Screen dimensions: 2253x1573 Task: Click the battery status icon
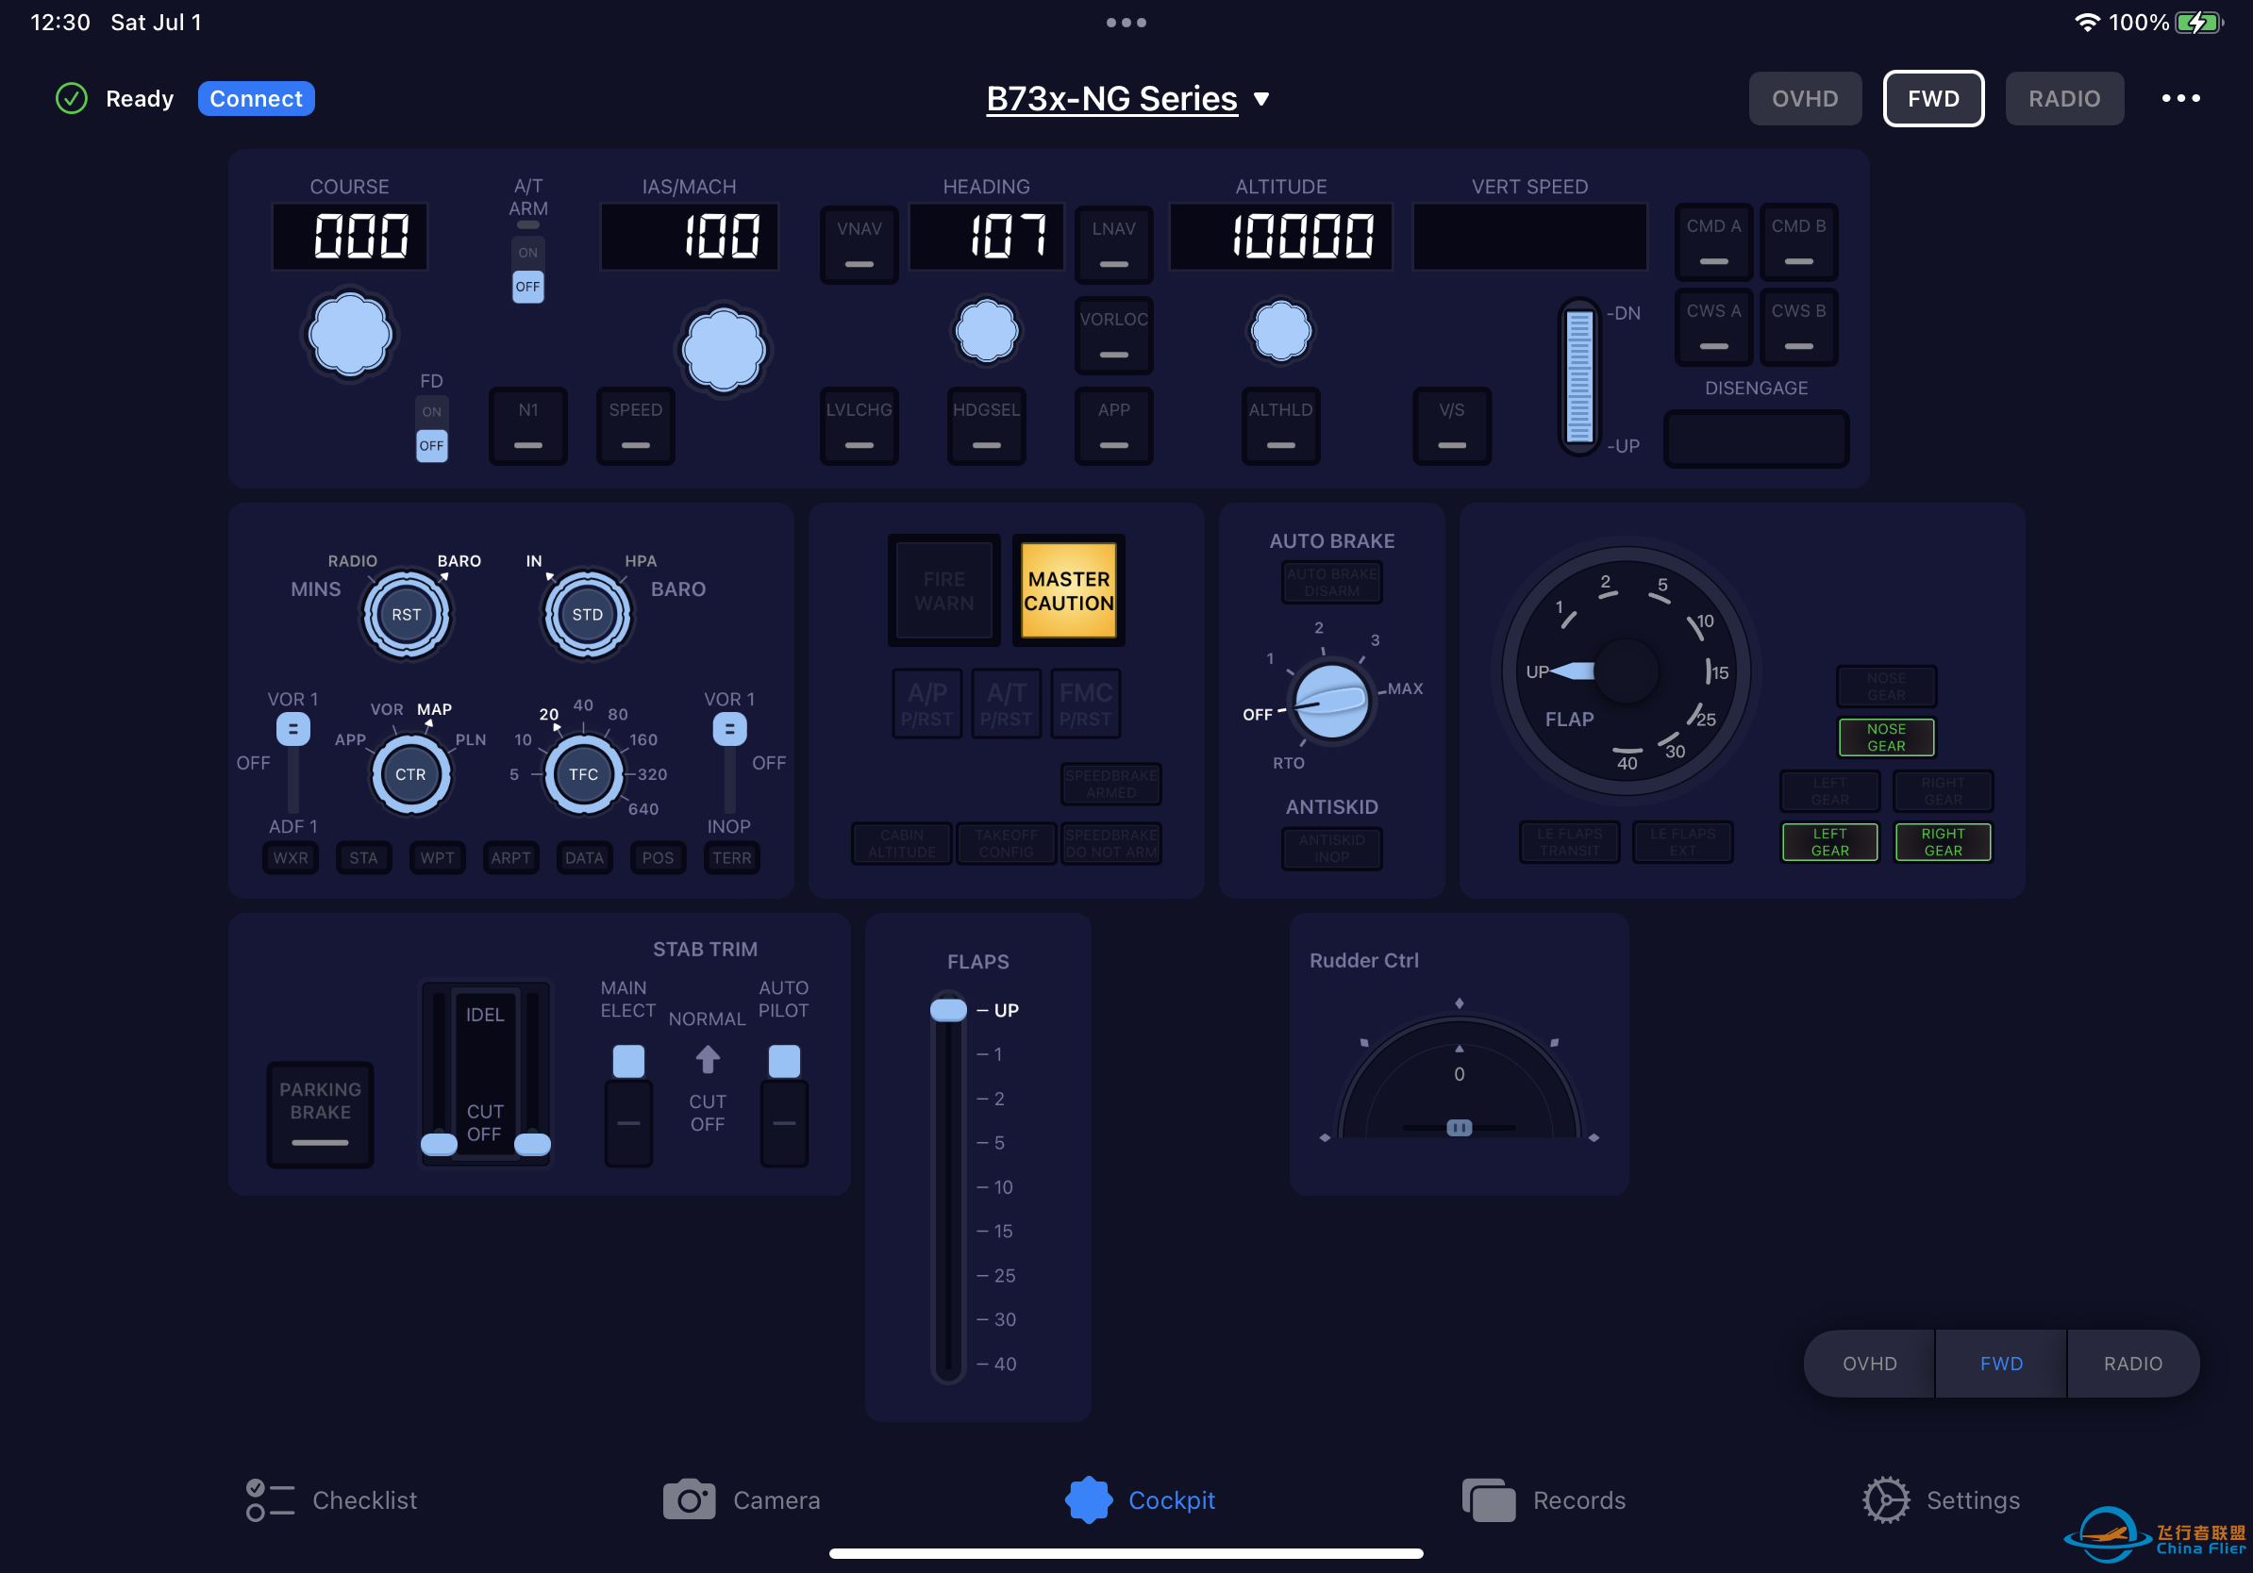(2199, 23)
